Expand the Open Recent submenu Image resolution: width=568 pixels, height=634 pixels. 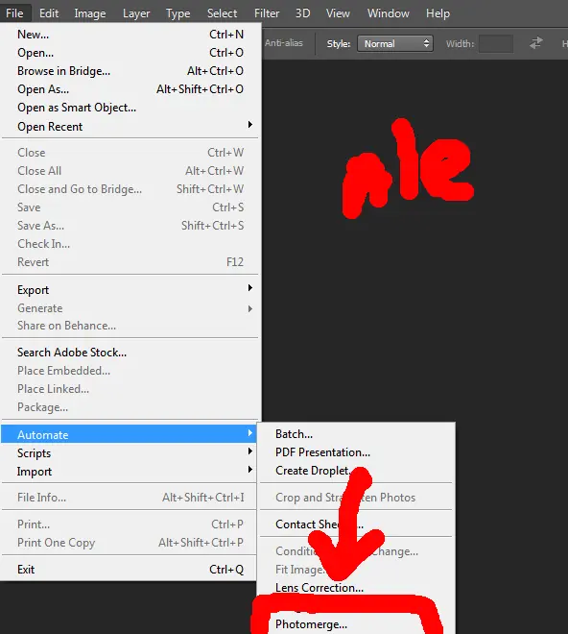[x=130, y=127]
